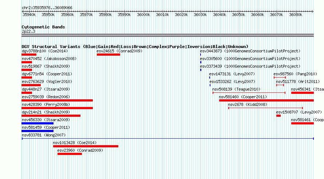Click the thin red line of nsv508139

pos(249,93)
